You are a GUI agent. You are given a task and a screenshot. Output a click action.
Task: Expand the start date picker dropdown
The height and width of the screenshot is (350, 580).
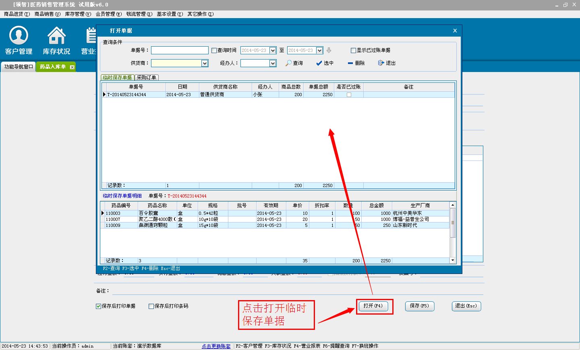pos(273,50)
